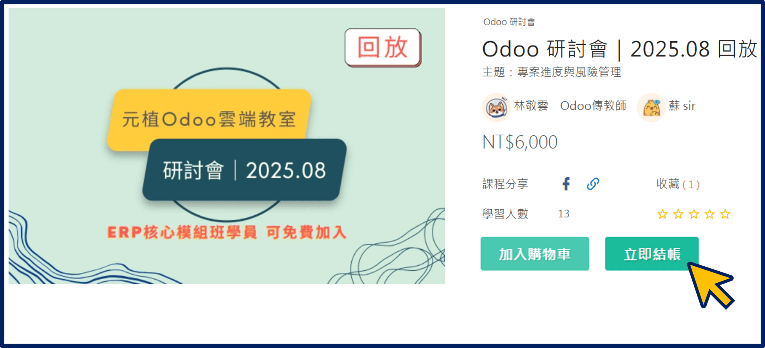Viewport: 765px width, 348px height.
Task: Click the NT$6,000 price text
Action: pos(520,142)
